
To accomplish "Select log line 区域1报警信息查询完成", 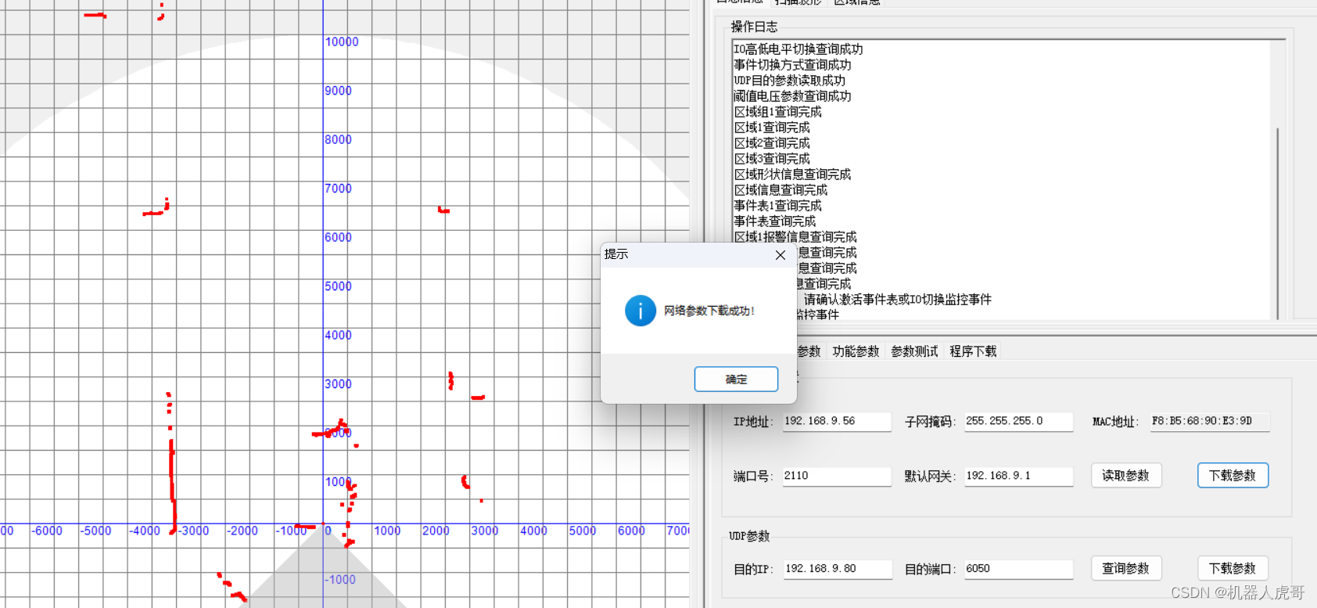I will point(795,237).
